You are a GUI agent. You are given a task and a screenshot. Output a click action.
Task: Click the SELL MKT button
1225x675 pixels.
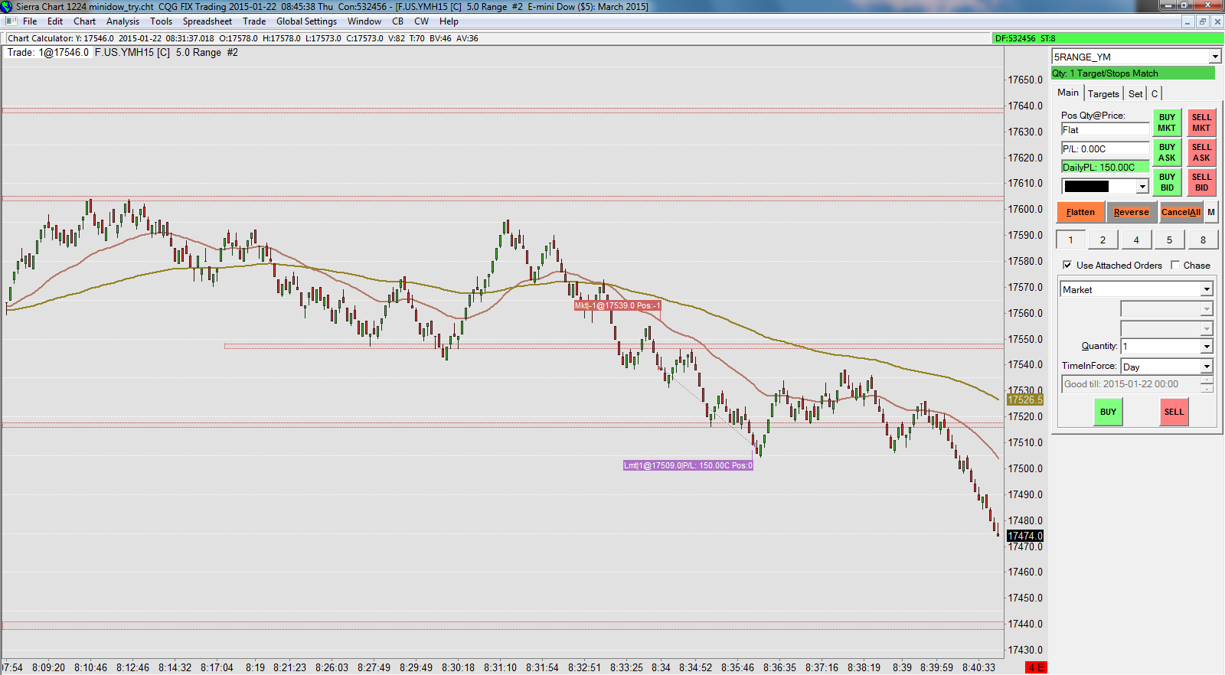tap(1201, 122)
